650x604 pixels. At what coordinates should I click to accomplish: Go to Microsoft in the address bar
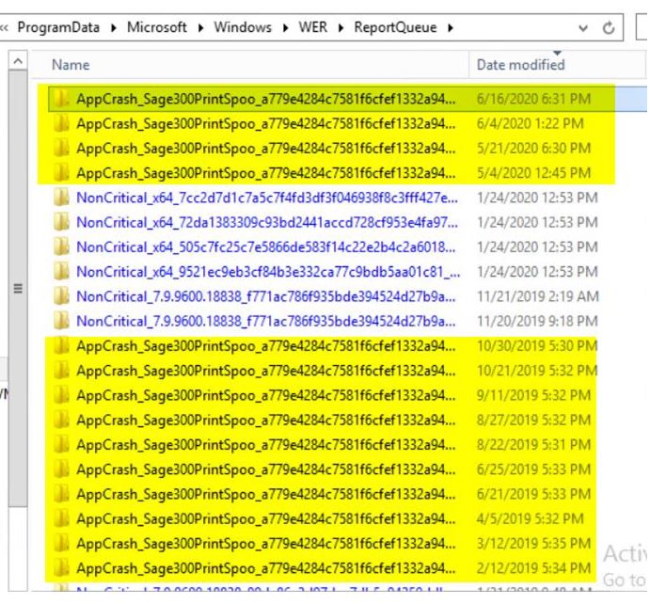point(157,27)
